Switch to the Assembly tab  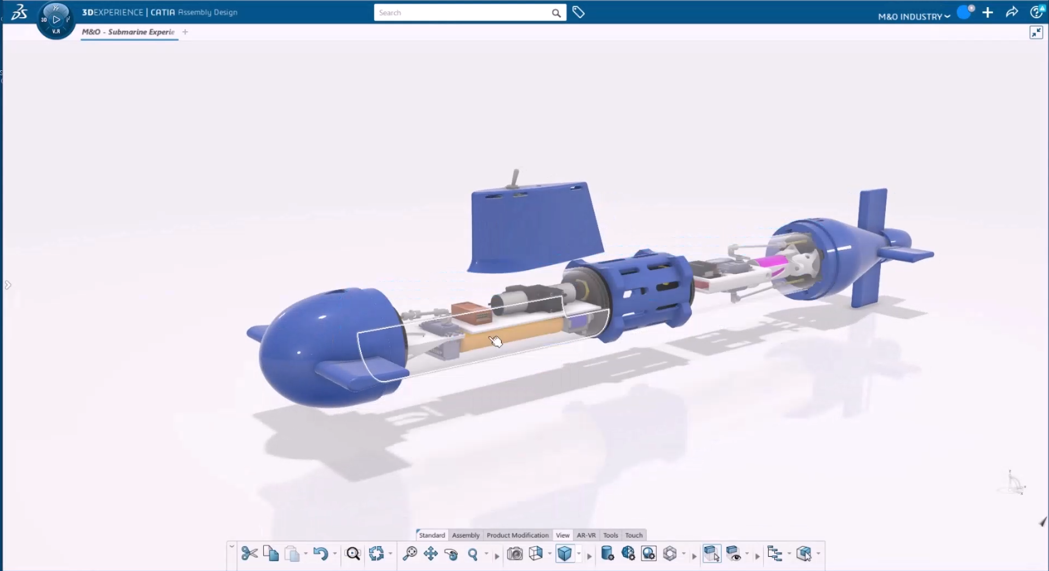465,535
